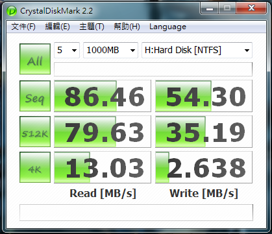Click the empty comment field at bottom
The image size is (272, 234).
click(x=136, y=213)
